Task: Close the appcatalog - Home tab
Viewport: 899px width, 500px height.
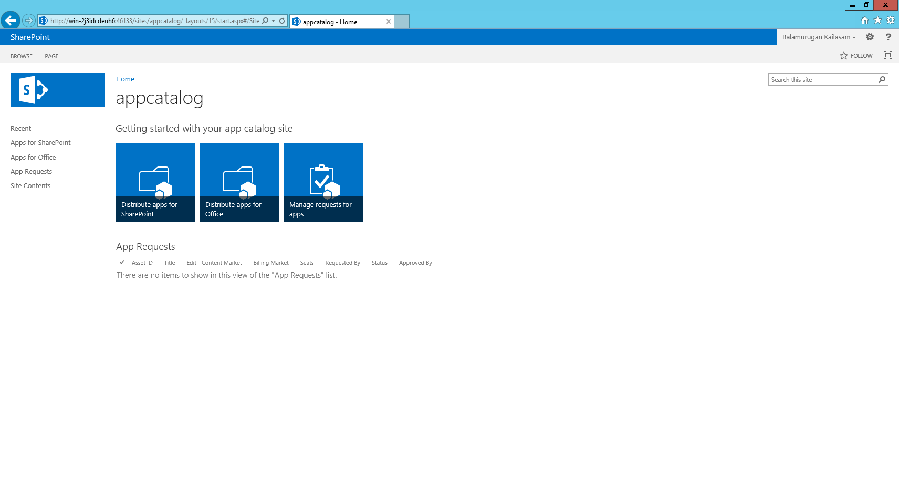Action: pyautogui.click(x=389, y=22)
